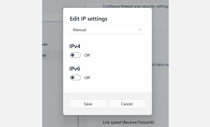Select the sidebar item ending in "ces"
The height and width of the screenshot is (127, 210).
43,44
